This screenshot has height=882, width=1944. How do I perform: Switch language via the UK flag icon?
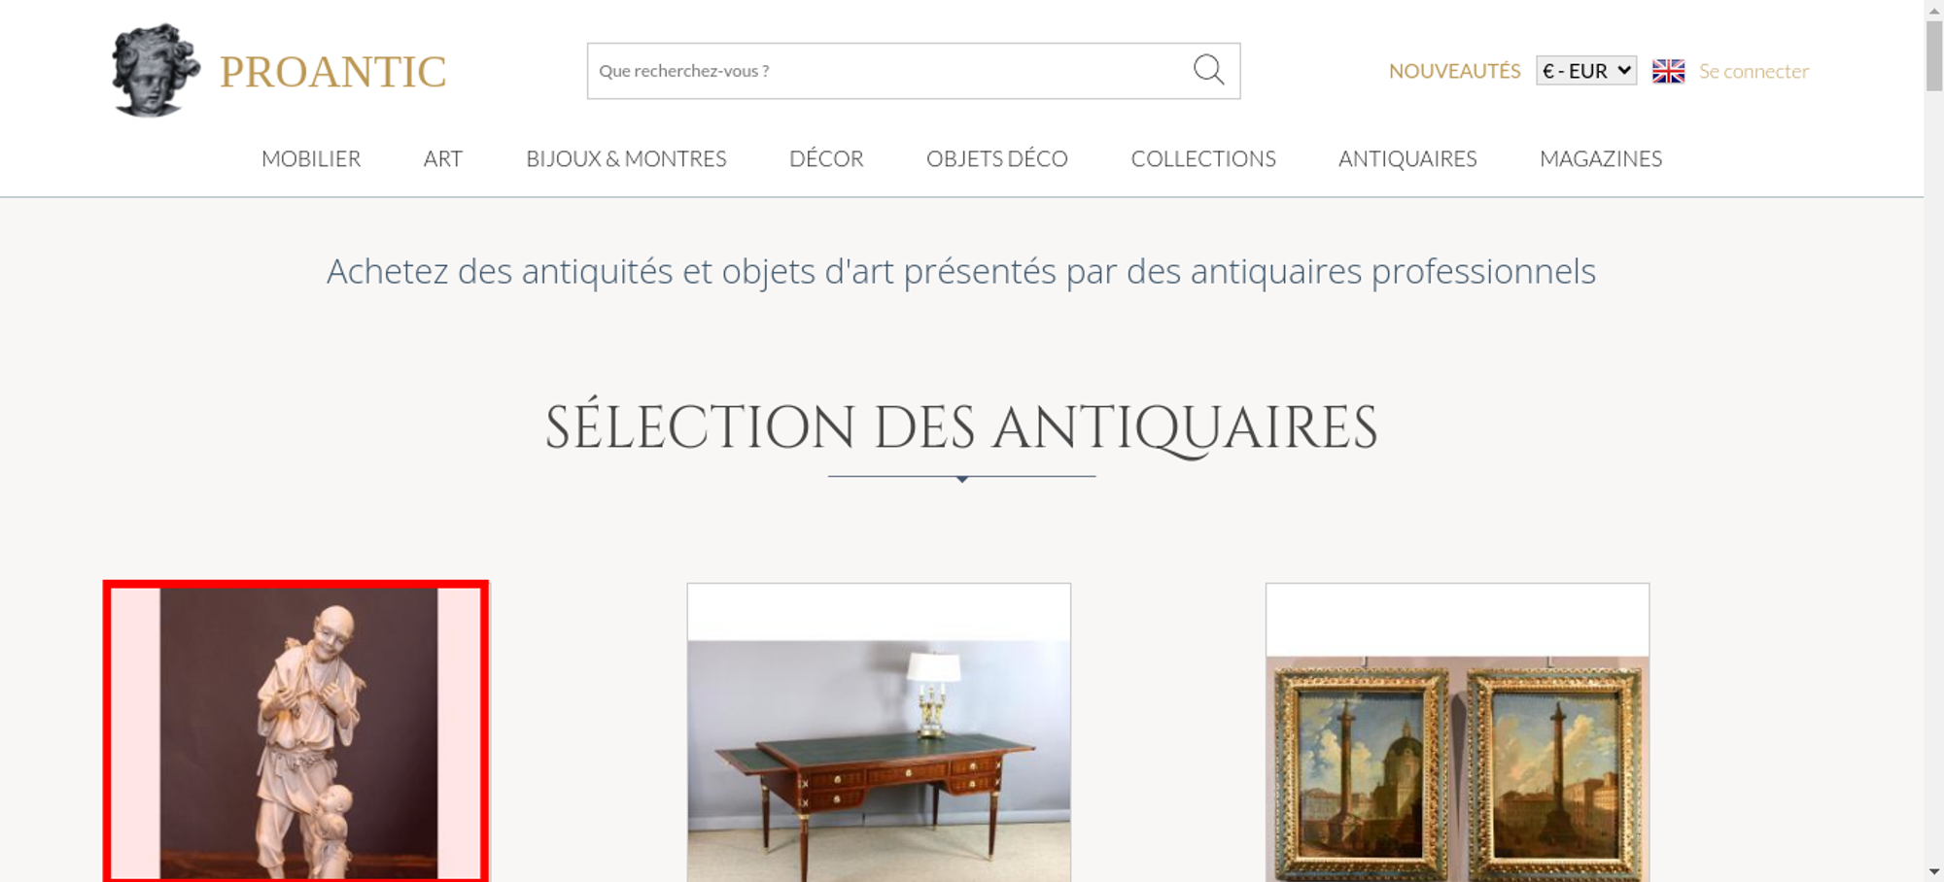[x=1668, y=71]
